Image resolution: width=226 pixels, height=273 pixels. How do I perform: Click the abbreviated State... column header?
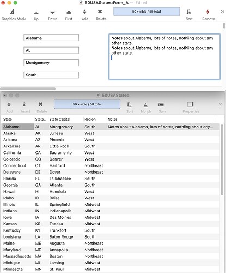[x=41, y=120]
